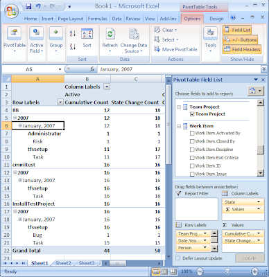Switch to the Sheet2 tab

tap(63, 263)
